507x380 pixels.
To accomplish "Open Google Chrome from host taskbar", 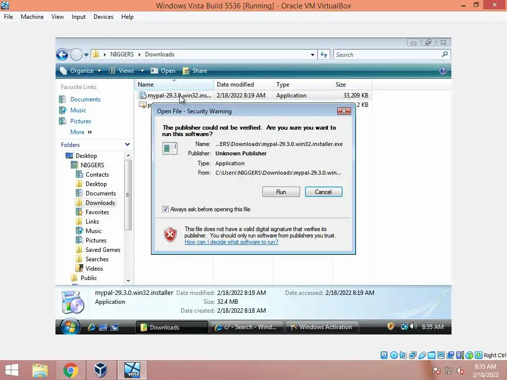I will click(x=71, y=370).
